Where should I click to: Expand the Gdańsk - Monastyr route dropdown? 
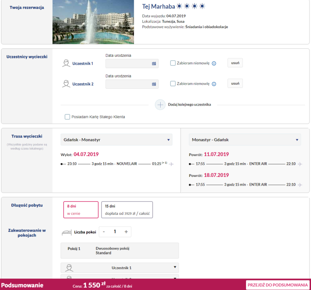[117, 140]
